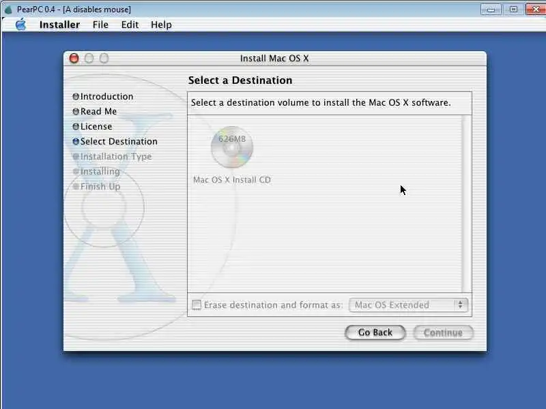
Task: Open the Edit menu
Action: point(130,25)
